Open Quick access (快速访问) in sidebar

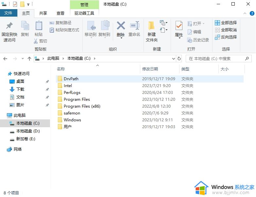[19, 74]
